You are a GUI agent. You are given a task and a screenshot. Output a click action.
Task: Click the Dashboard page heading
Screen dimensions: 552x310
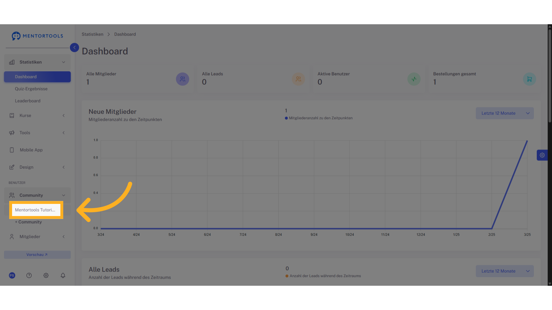point(105,51)
